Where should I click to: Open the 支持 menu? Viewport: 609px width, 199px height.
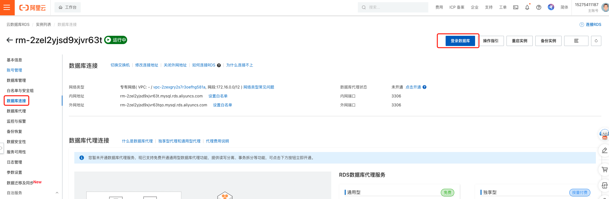489,7
